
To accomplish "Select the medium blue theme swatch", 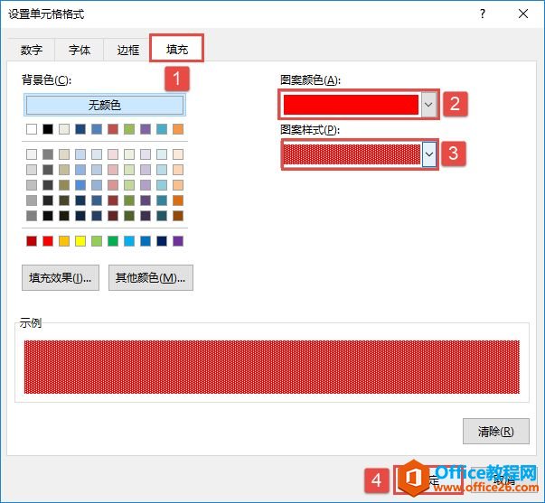I will [x=97, y=129].
